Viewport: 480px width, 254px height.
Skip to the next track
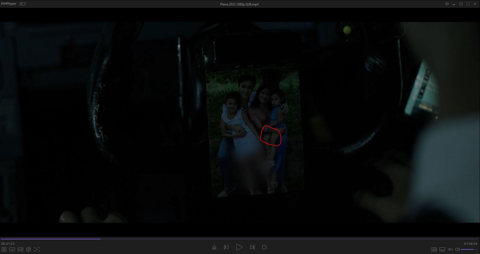point(252,247)
